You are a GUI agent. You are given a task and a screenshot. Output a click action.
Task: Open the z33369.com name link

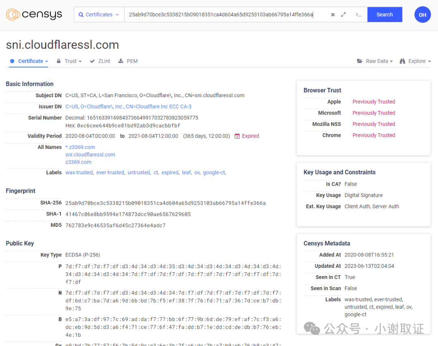point(79,162)
